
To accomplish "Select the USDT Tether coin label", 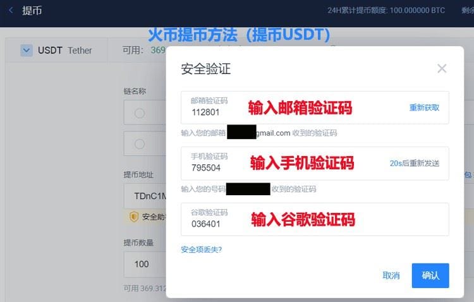I will (x=64, y=50).
